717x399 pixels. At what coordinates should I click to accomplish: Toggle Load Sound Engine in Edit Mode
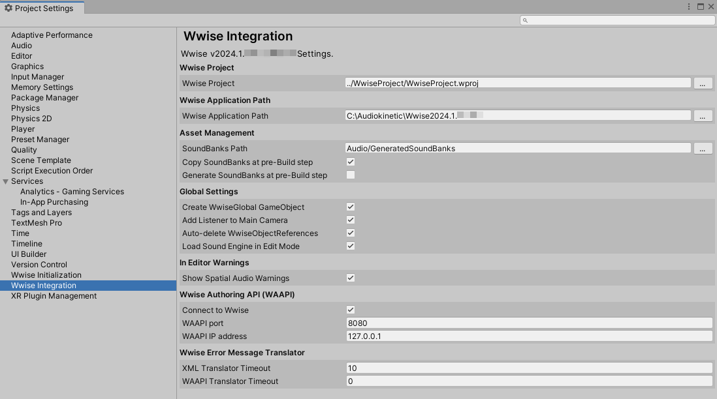351,246
